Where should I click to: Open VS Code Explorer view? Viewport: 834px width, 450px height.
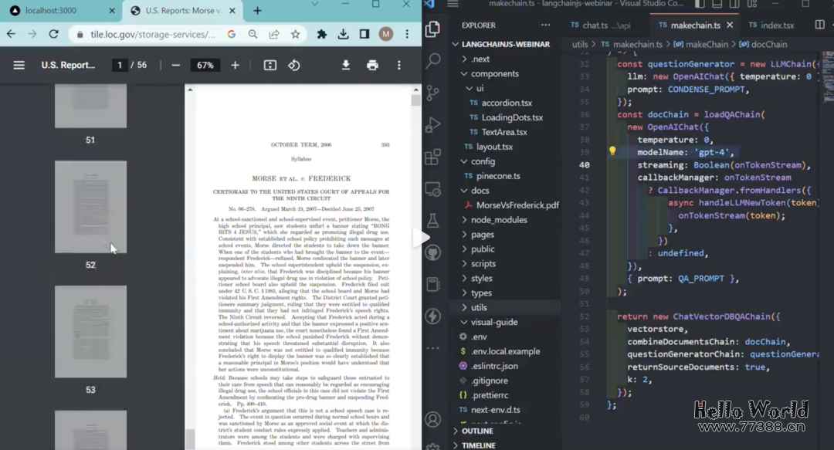[x=433, y=29]
